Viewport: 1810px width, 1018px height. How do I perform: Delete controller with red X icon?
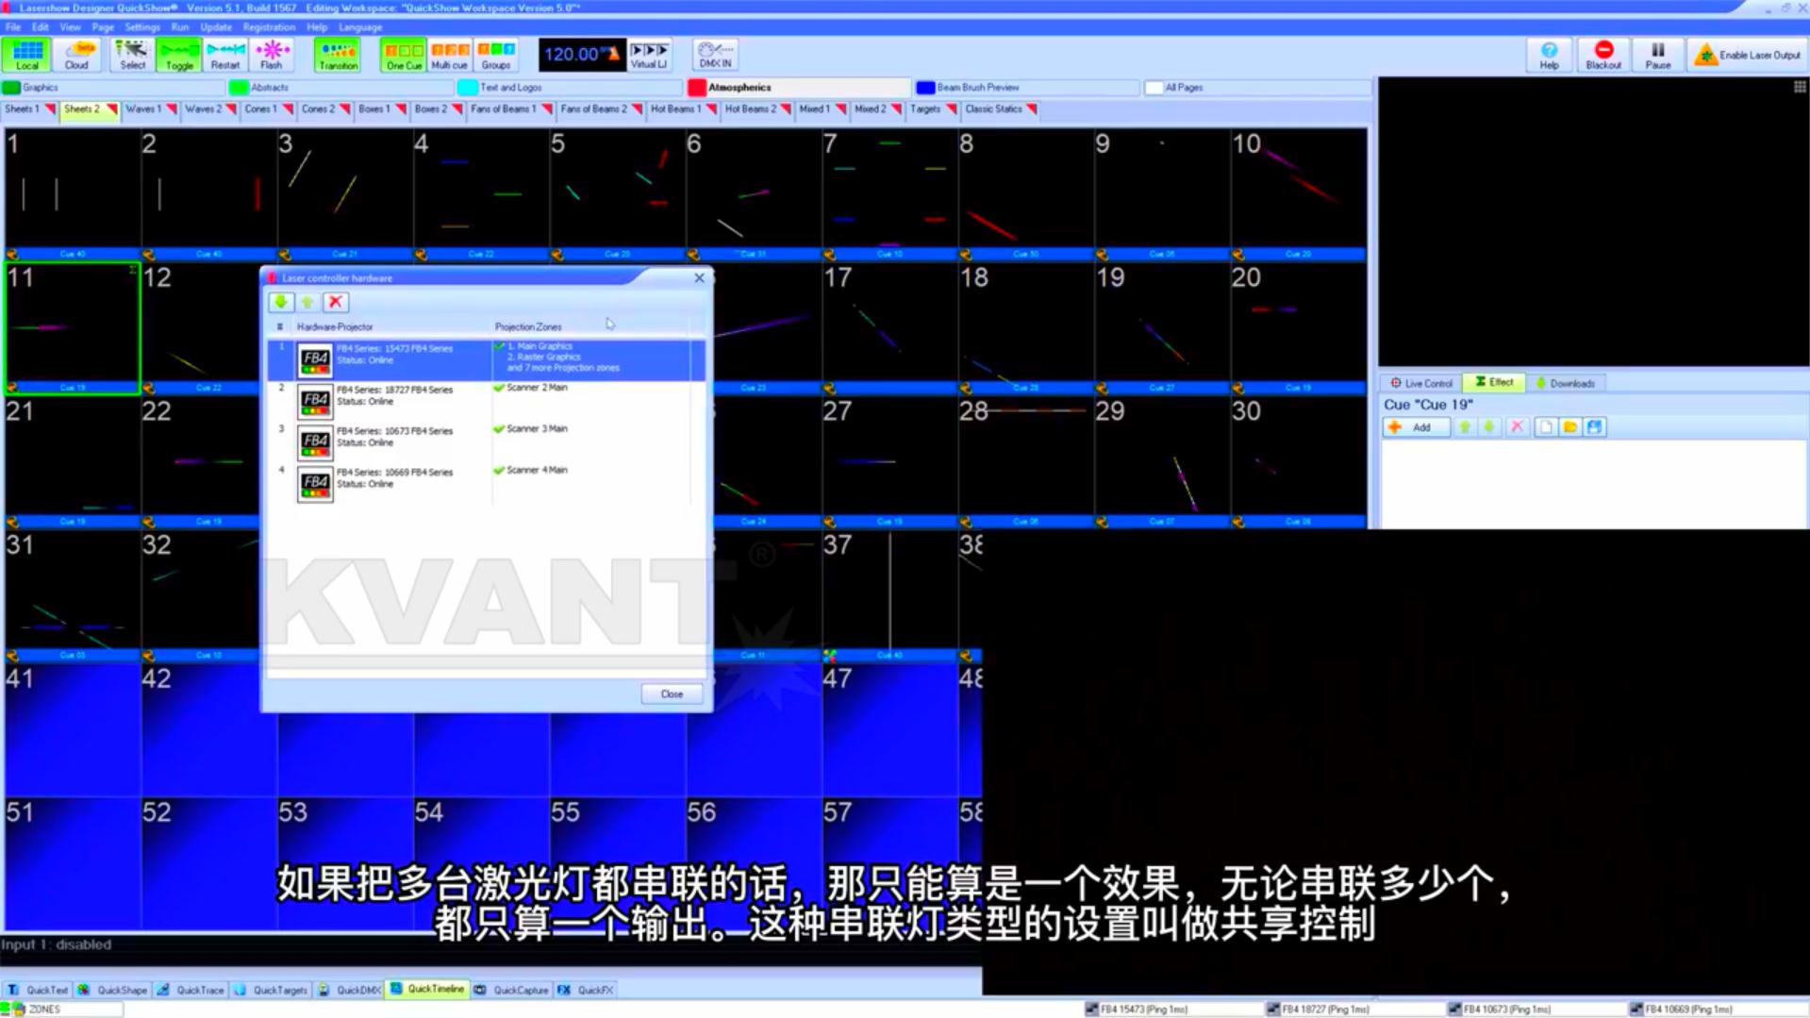click(x=335, y=302)
